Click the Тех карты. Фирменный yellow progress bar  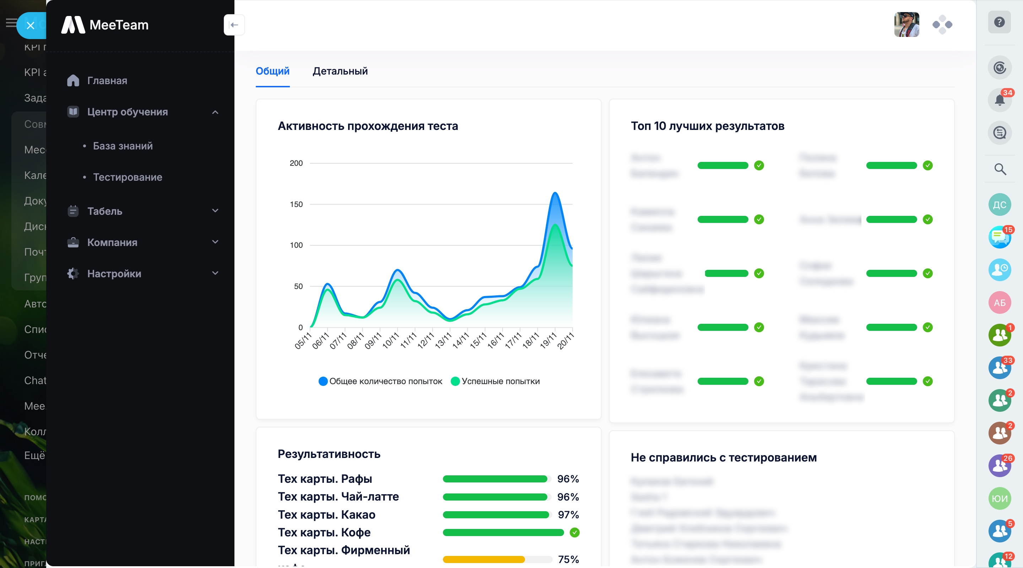pos(484,559)
